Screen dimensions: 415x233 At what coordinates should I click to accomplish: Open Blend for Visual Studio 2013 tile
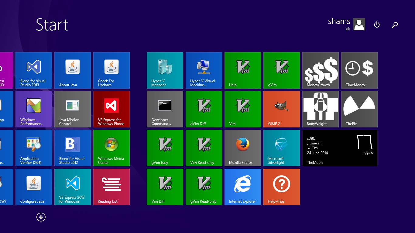pyautogui.click(x=34, y=70)
